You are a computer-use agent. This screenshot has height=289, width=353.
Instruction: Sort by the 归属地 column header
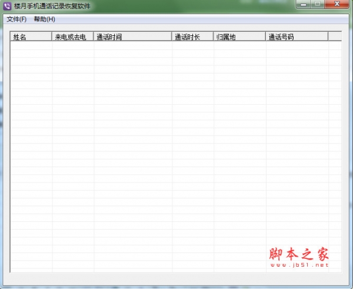click(239, 36)
